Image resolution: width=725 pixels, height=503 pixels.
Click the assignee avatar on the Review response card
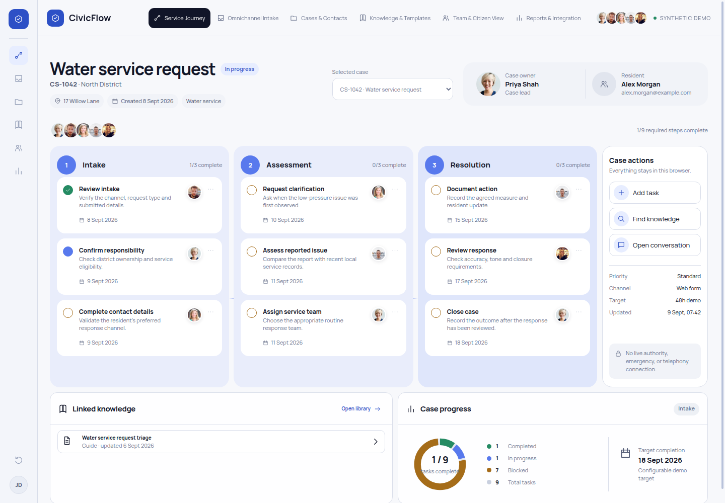[562, 254]
